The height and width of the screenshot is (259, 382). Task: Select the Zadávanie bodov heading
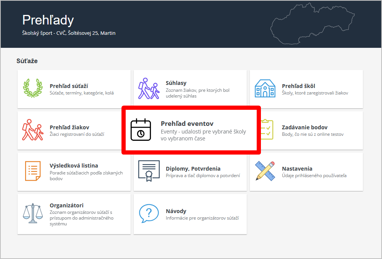pyautogui.click(x=304, y=127)
